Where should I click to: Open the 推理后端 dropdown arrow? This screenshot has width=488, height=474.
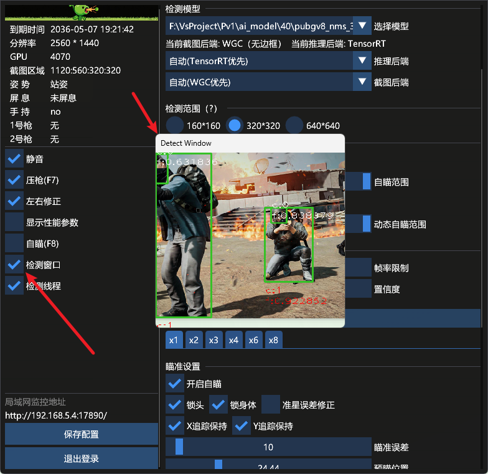click(362, 61)
